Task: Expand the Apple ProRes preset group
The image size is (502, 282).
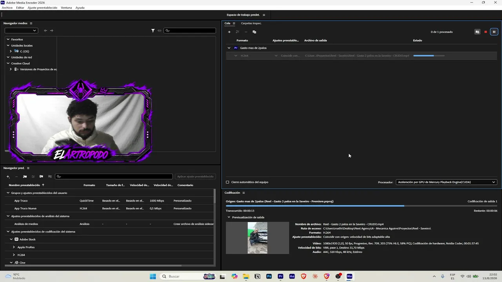Action: (x=14, y=247)
